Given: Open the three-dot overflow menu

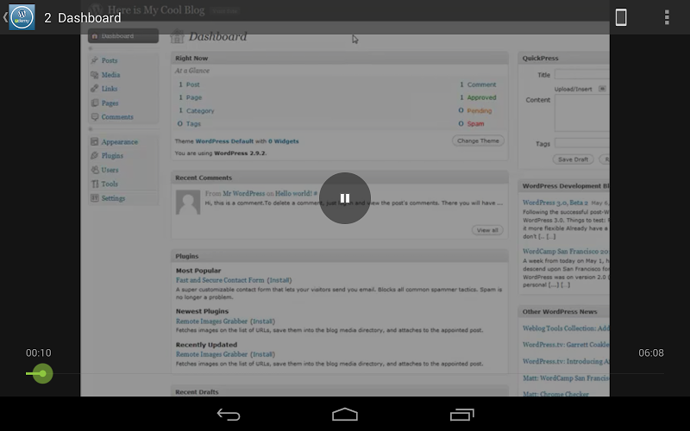Looking at the screenshot, I should (x=667, y=17).
